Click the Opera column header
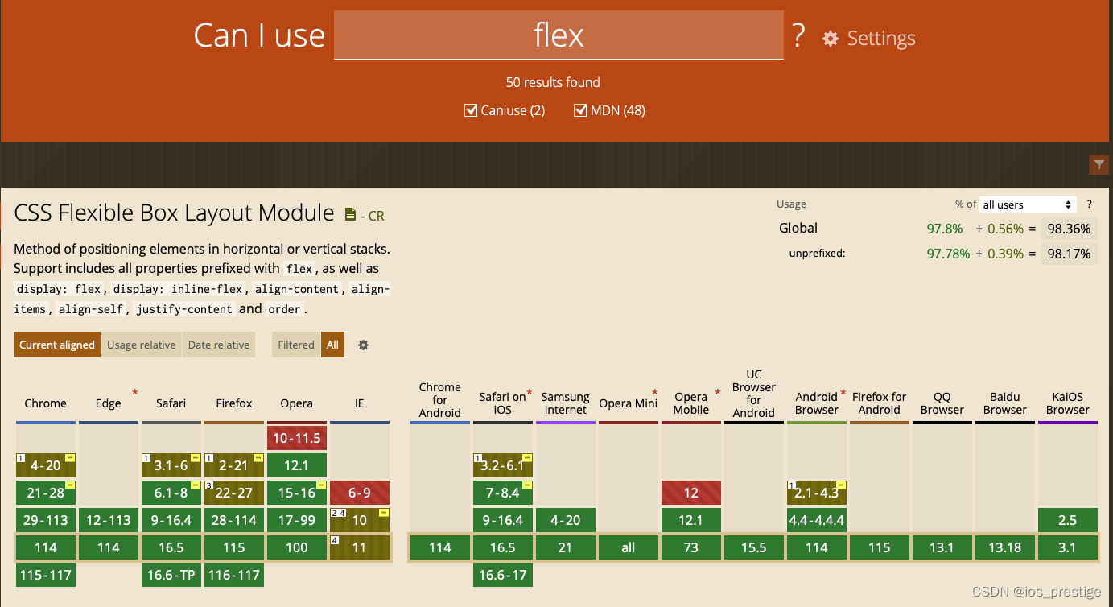Screen dimensions: 1113x607 [297, 403]
